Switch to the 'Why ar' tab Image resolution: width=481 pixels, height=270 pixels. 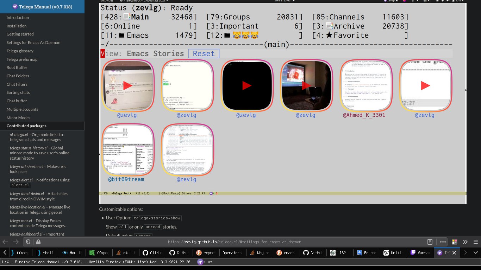click(x=260, y=253)
